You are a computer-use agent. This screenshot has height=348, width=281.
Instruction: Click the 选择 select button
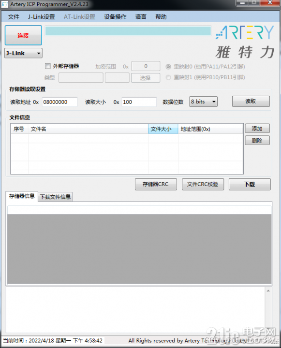146,78
